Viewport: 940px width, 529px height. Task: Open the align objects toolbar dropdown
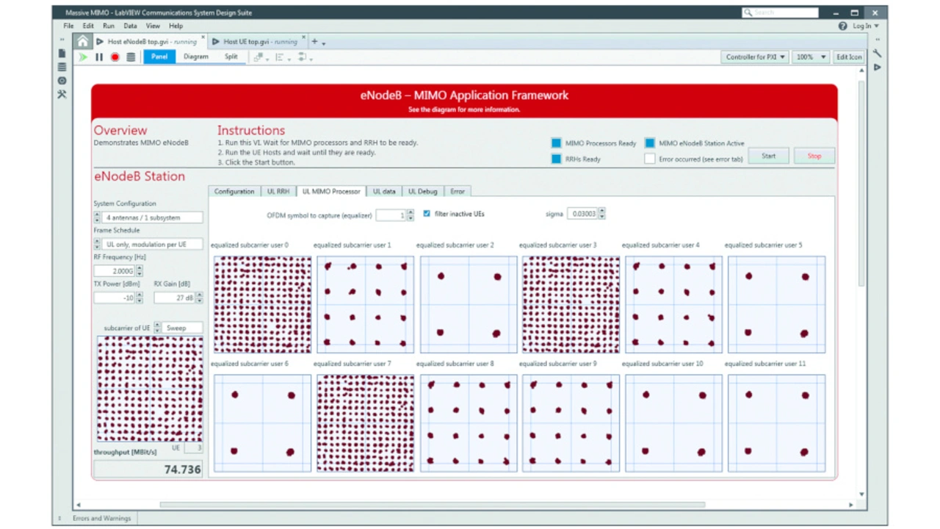click(283, 57)
